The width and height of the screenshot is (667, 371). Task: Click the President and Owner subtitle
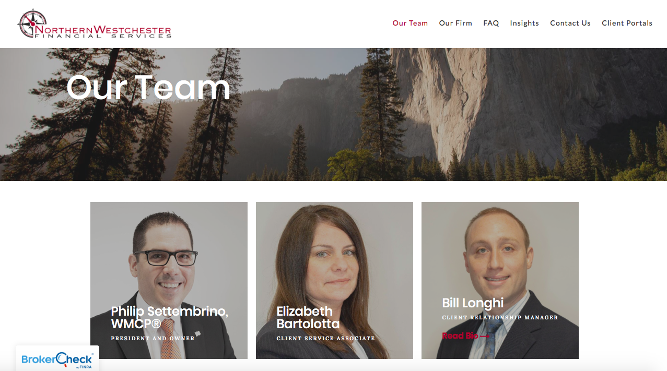pos(153,339)
